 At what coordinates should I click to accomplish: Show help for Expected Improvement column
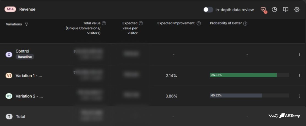click(199, 23)
